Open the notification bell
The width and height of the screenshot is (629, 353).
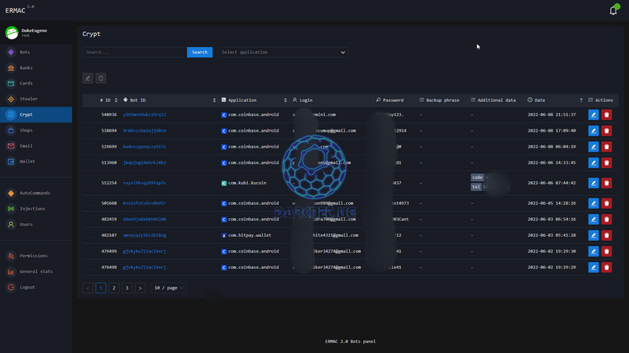coord(613,10)
